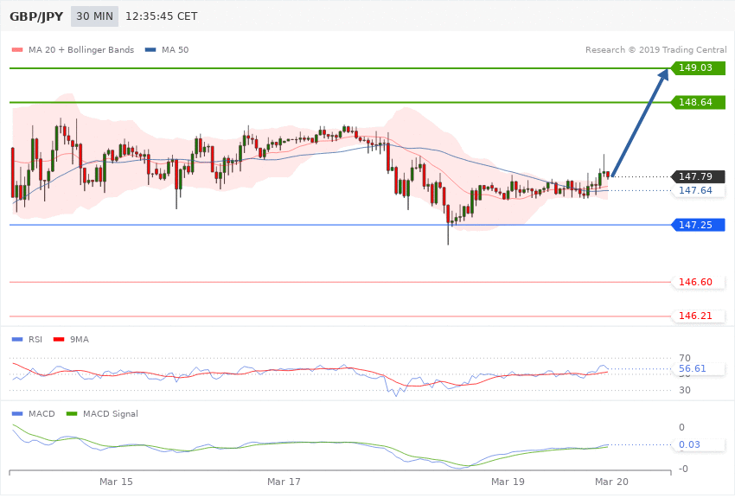Image resolution: width=735 pixels, height=498 pixels.
Task: Click the RSI 70 level label
Action: pos(684,359)
